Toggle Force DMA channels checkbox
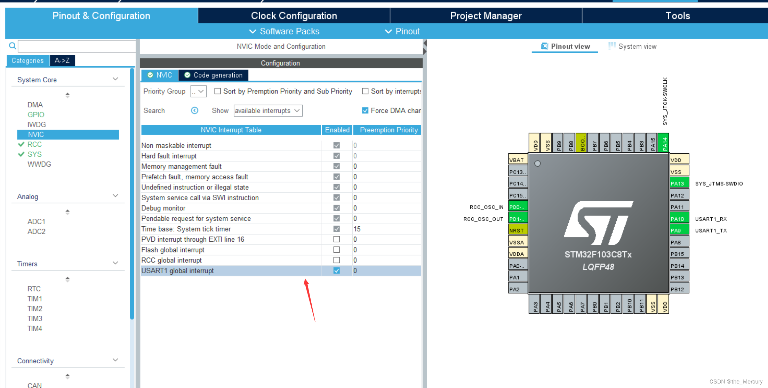768x388 pixels. click(365, 111)
